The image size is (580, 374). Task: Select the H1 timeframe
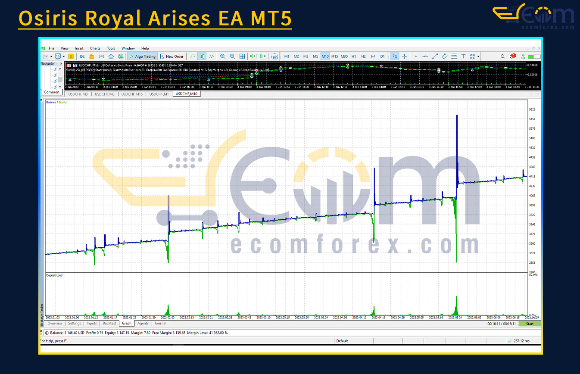tap(354, 56)
